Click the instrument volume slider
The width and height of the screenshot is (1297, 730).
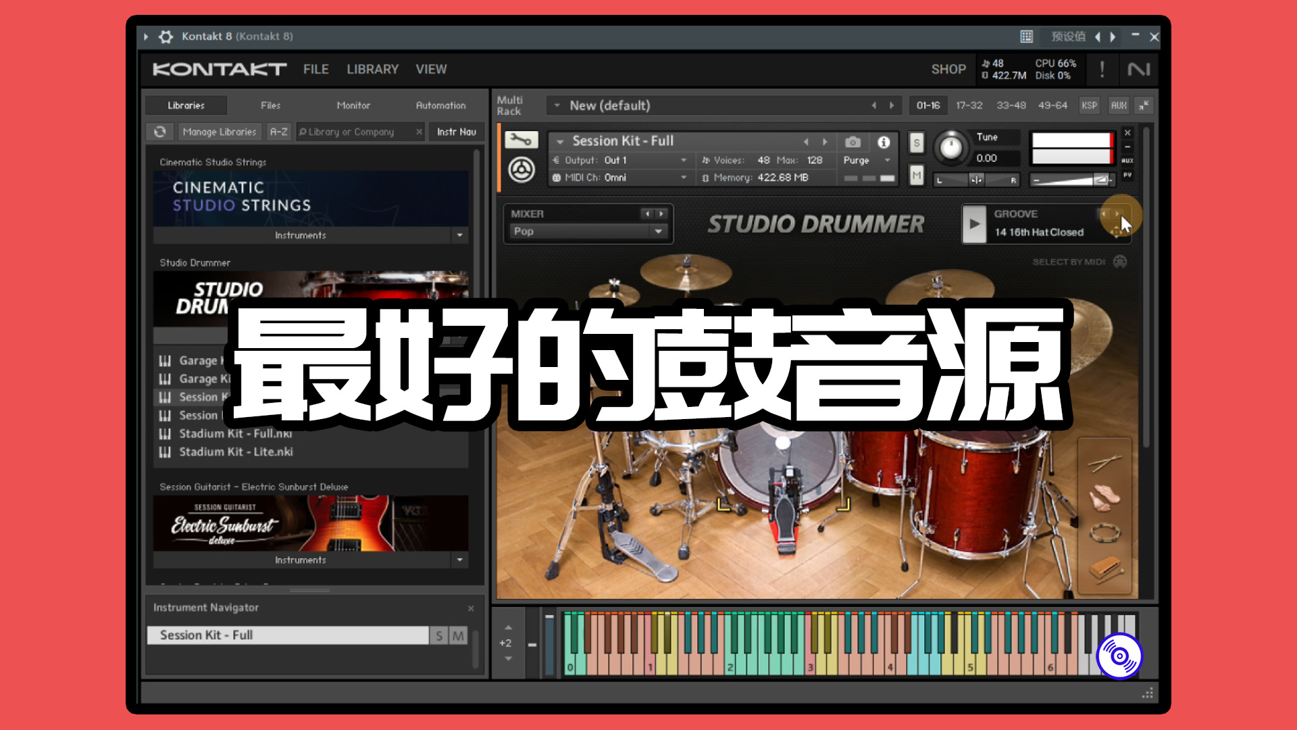point(1072,180)
